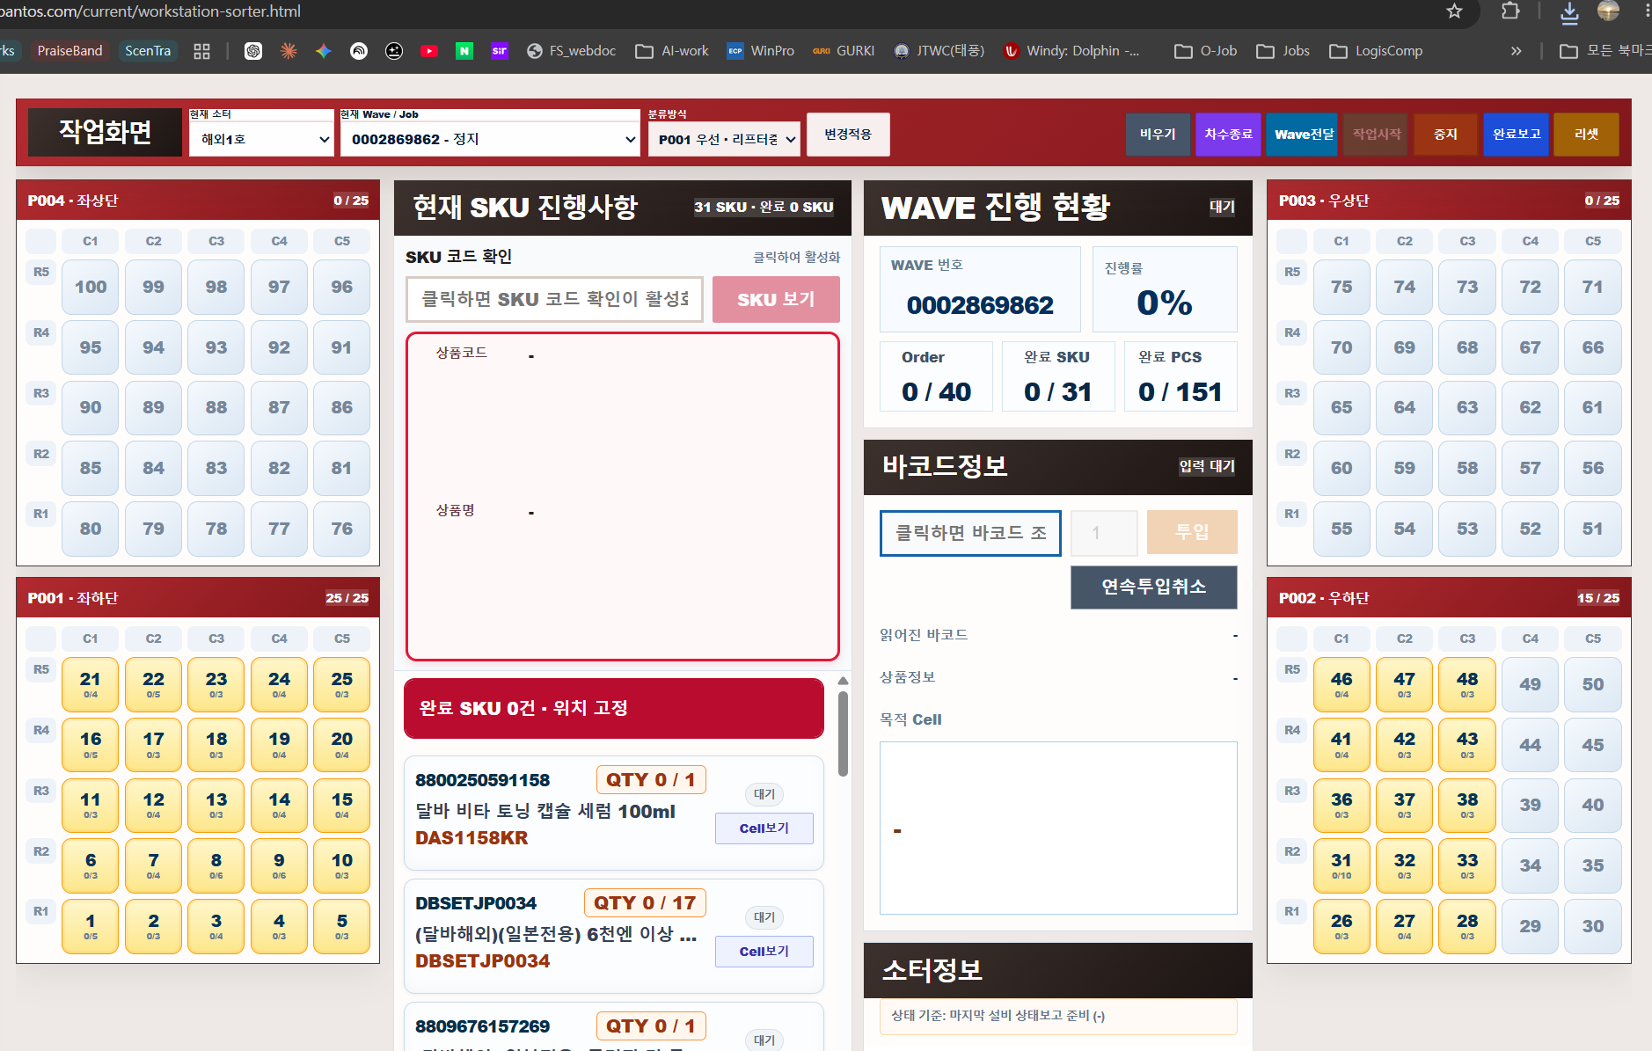Select cell 63 in P003 우상단
The image size is (1652, 1051).
coord(1467,407)
